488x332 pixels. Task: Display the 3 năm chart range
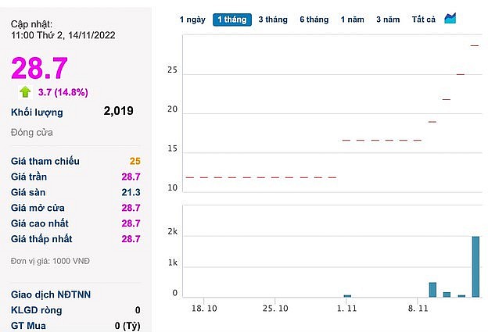tap(388, 19)
